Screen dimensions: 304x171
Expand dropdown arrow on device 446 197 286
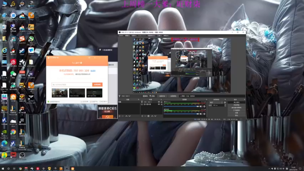click(x=66, y=96)
